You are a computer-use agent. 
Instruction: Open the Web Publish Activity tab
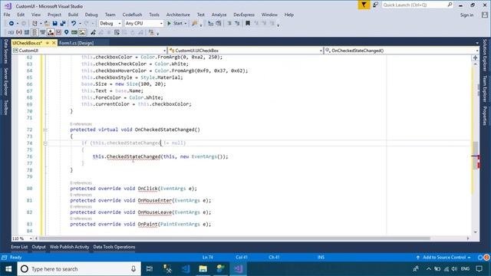click(x=69, y=247)
